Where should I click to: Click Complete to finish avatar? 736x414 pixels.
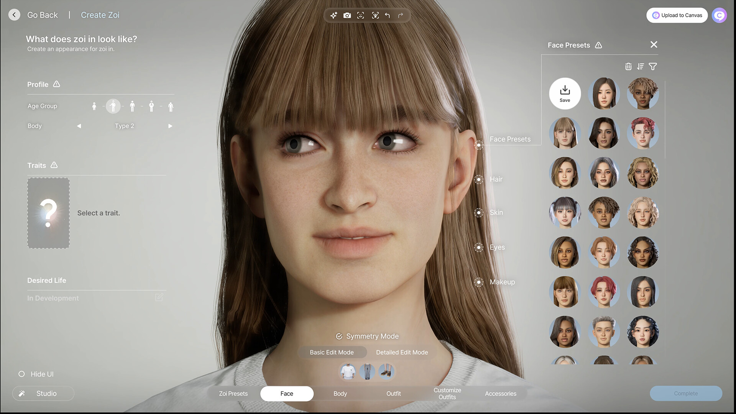[686, 393]
